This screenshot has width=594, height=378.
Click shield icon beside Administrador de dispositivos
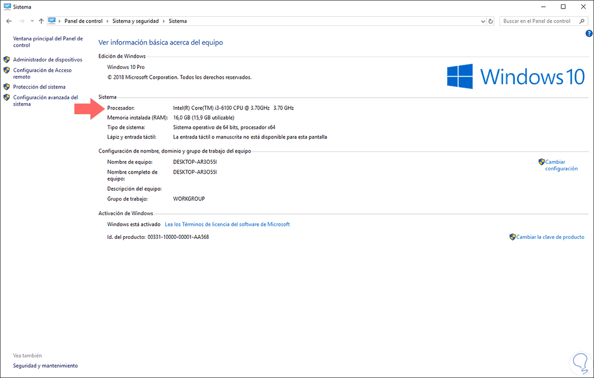6,59
